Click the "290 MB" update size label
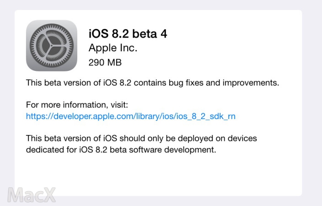This screenshot has width=322, height=206. coord(105,62)
